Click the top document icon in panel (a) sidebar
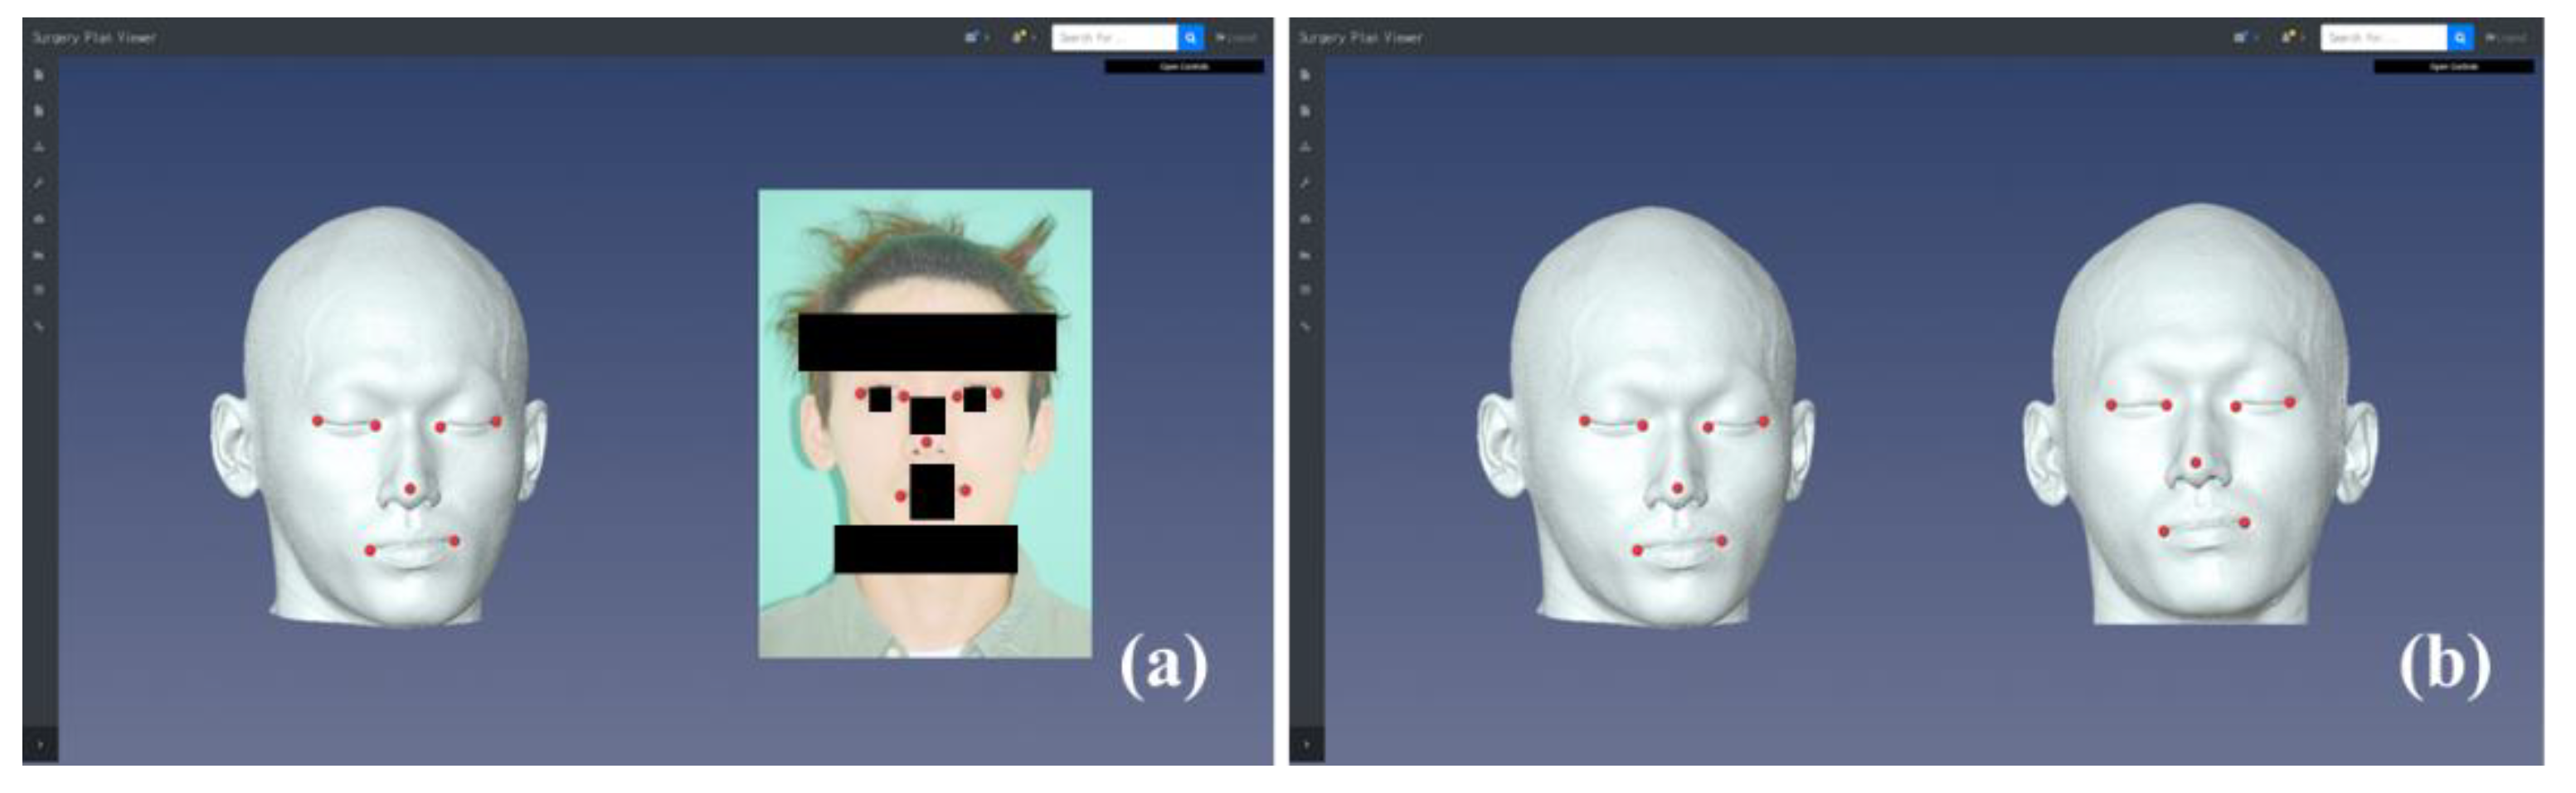 [39, 75]
